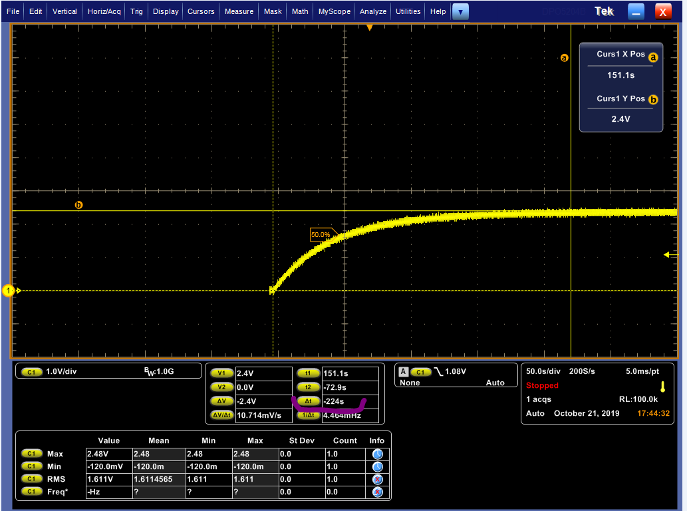Click the 50.0s/div horizontal scale readout
687x511 pixels.
(x=543, y=371)
